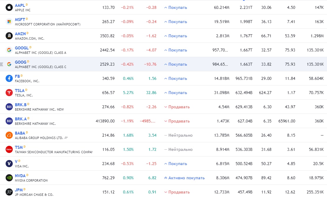Click the JP Morgan logo icon

[x=9, y=192]
